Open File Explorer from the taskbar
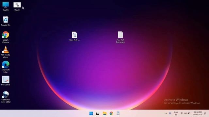Screen dimensions: 209x117 104,113
